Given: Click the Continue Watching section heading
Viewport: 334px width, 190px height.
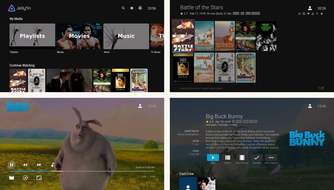Looking at the screenshot, I should coord(22,65).
